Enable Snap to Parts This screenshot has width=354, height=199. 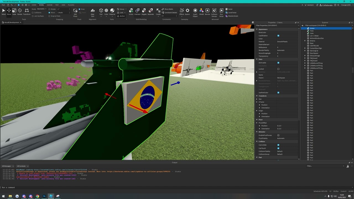[49, 16]
